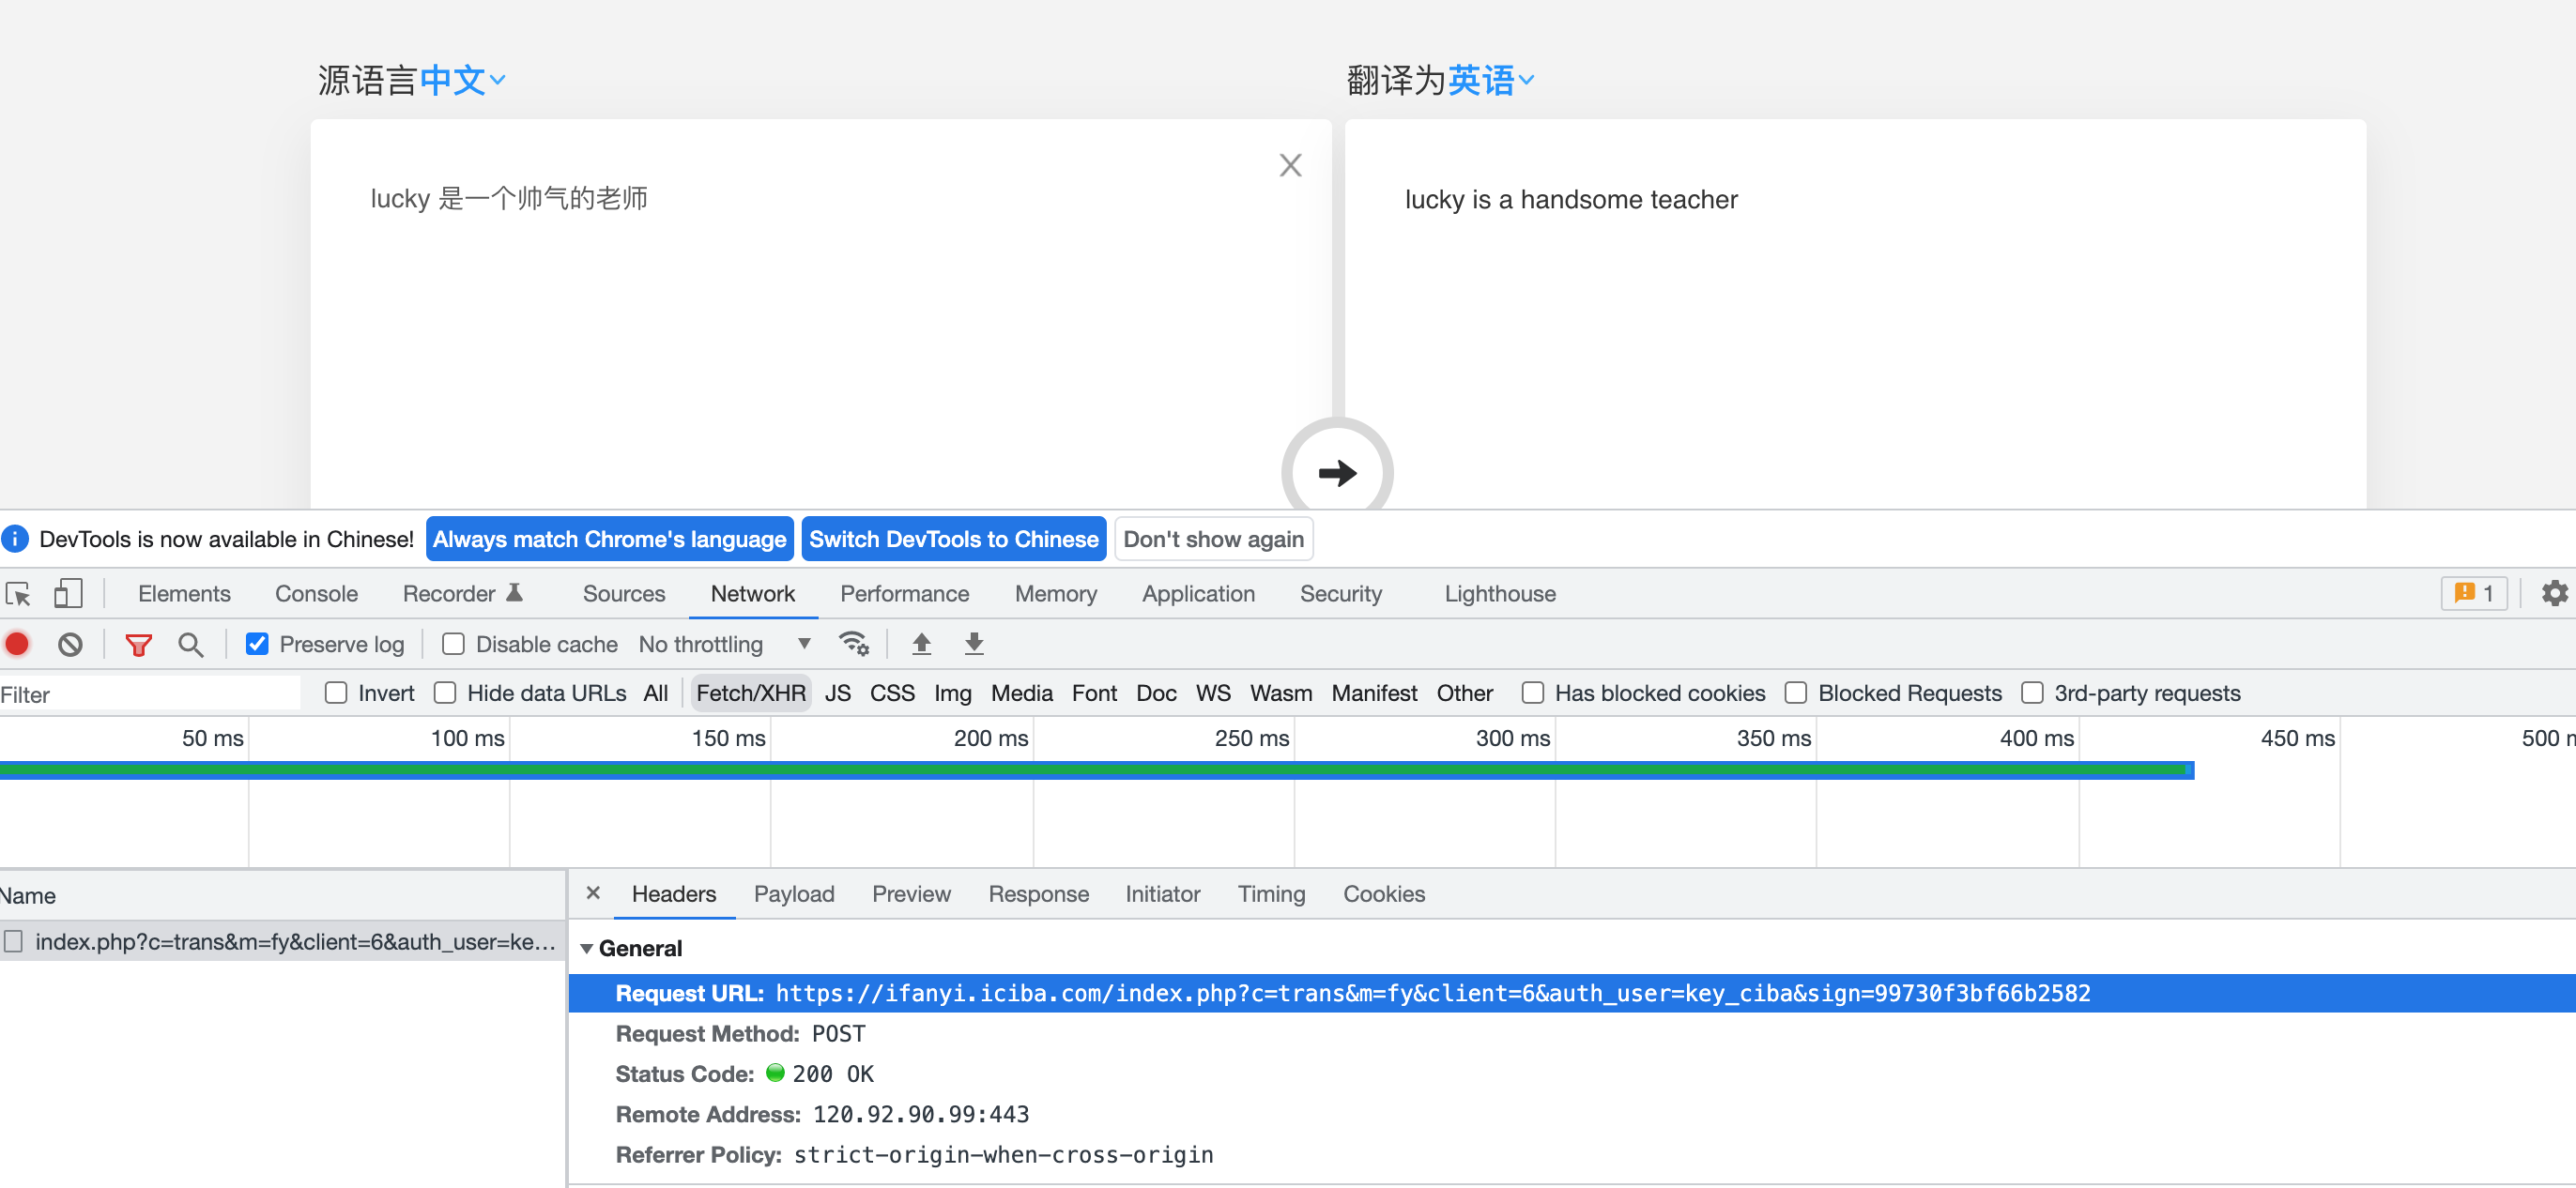Image resolution: width=2576 pixels, height=1188 pixels.
Task: Click the inspect element picker icon
Action: coord(18,594)
